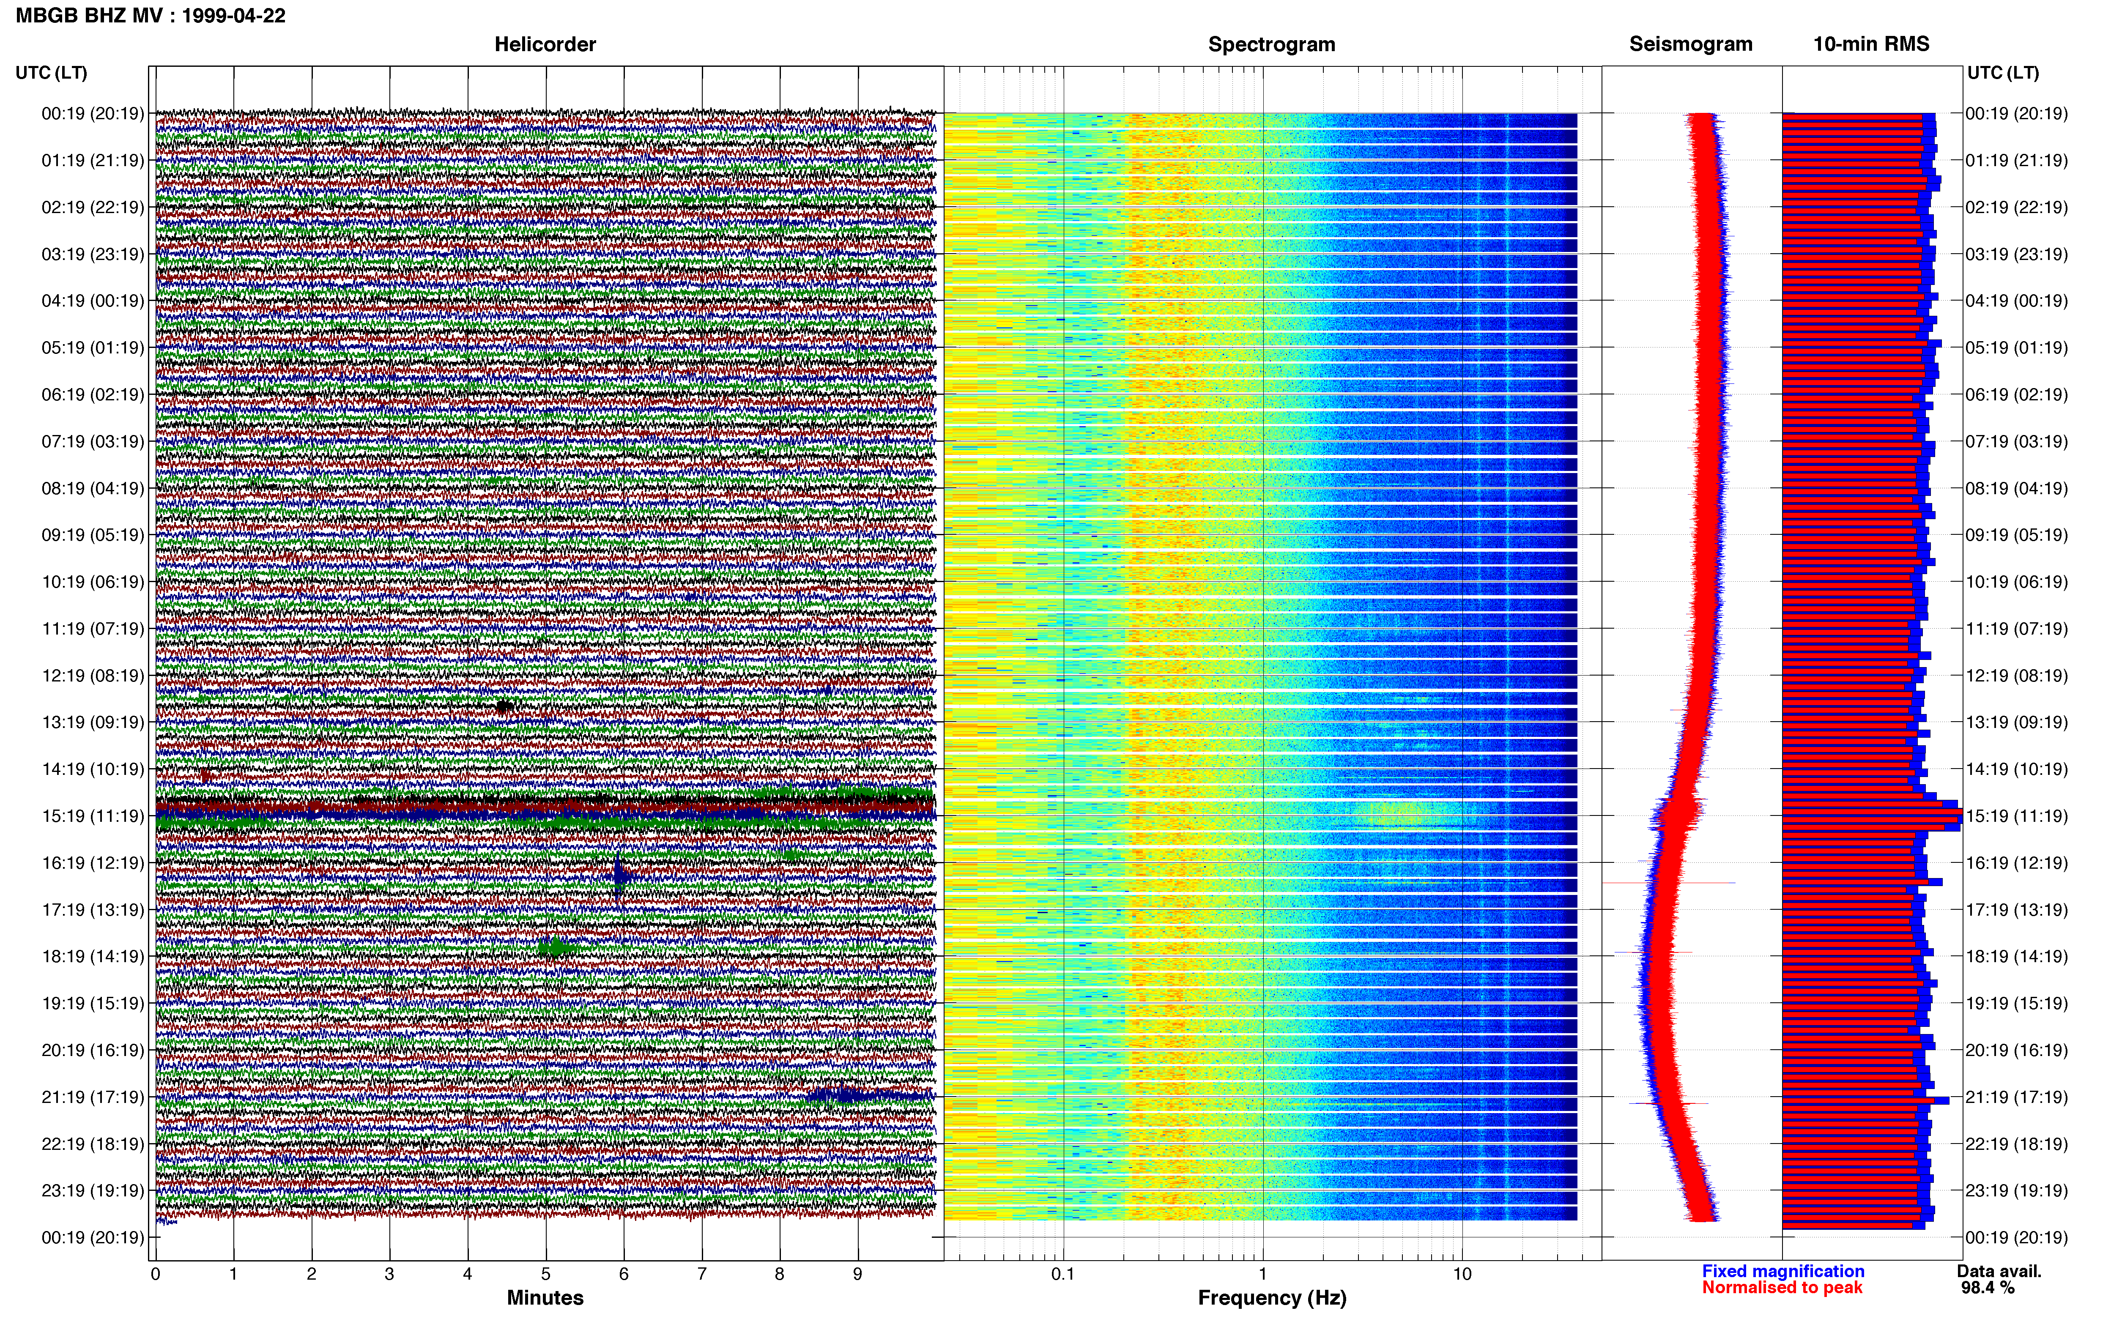
Task: Click the Seismogram panel heading
Action: (x=1690, y=45)
